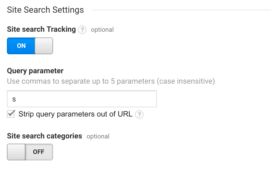
Task: Click the "Strip query parameters out of URL" label
Action: coord(75,114)
